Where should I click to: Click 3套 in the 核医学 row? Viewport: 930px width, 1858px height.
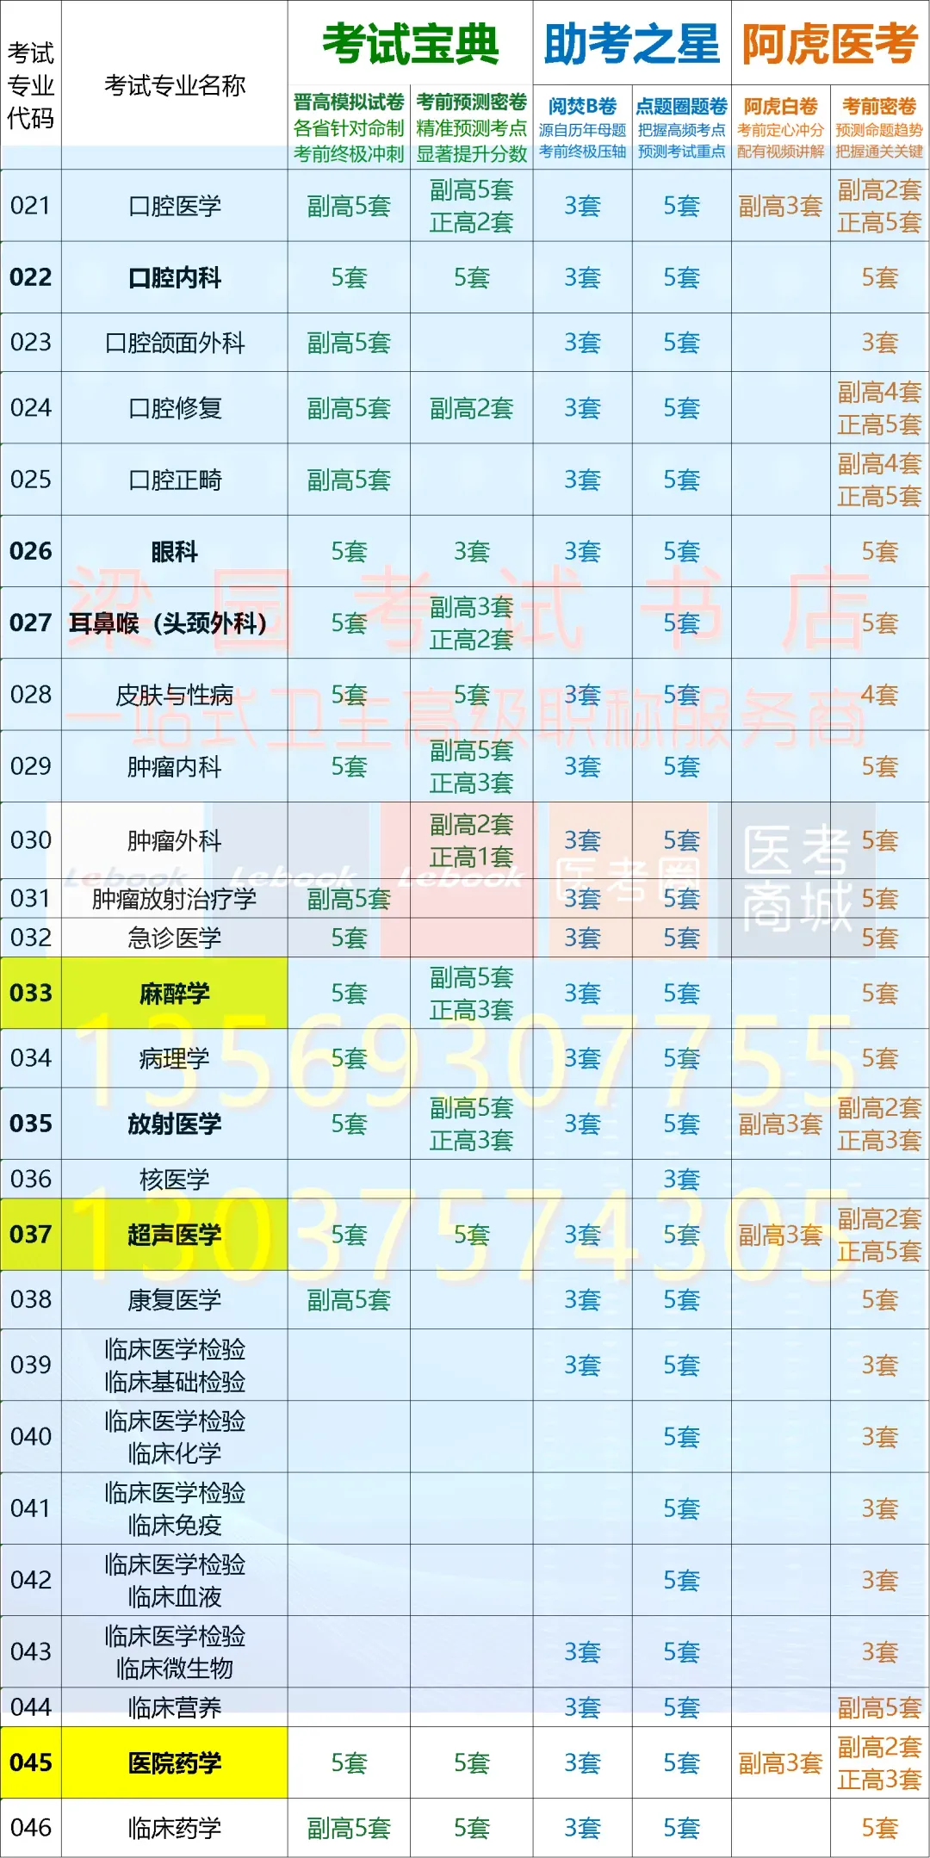(681, 1179)
